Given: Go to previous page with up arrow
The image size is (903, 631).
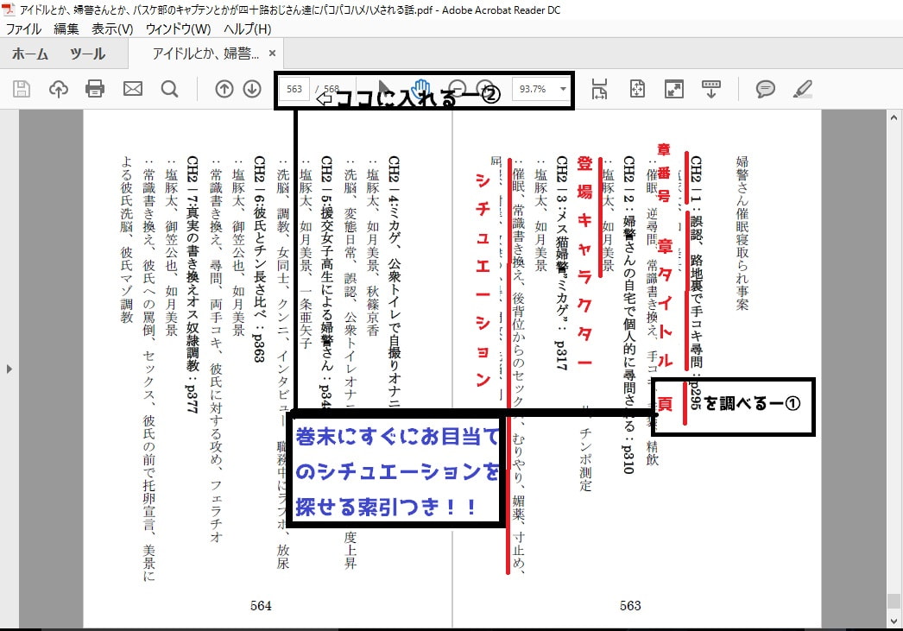Looking at the screenshot, I should point(224,89).
